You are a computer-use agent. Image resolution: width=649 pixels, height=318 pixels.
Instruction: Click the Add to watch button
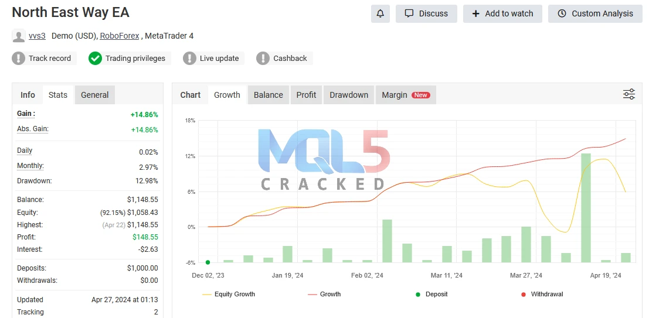(x=502, y=13)
